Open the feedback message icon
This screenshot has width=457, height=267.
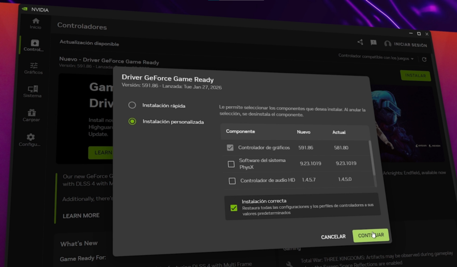(374, 41)
